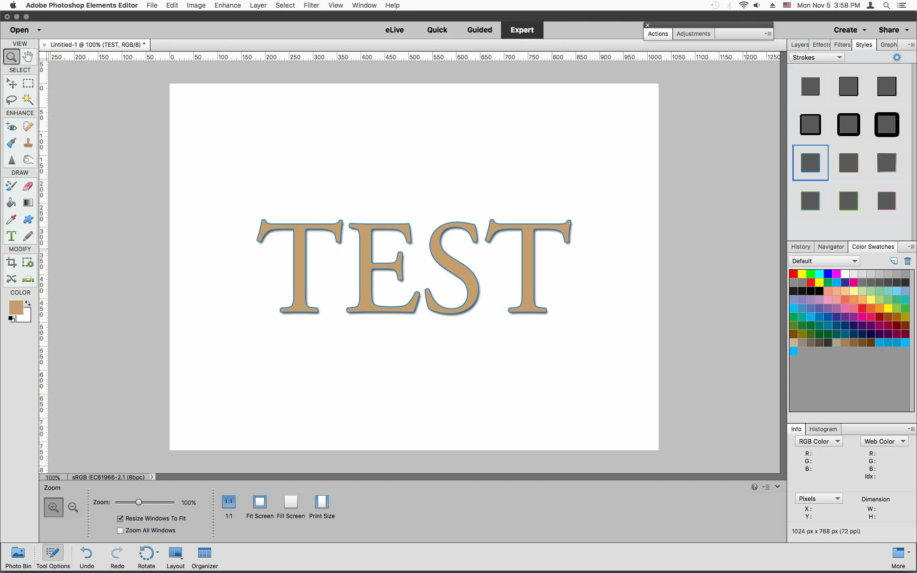This screenshot has width=917, height=573.
Task: Click the Fit Screen button
Action: pos(260,507)
